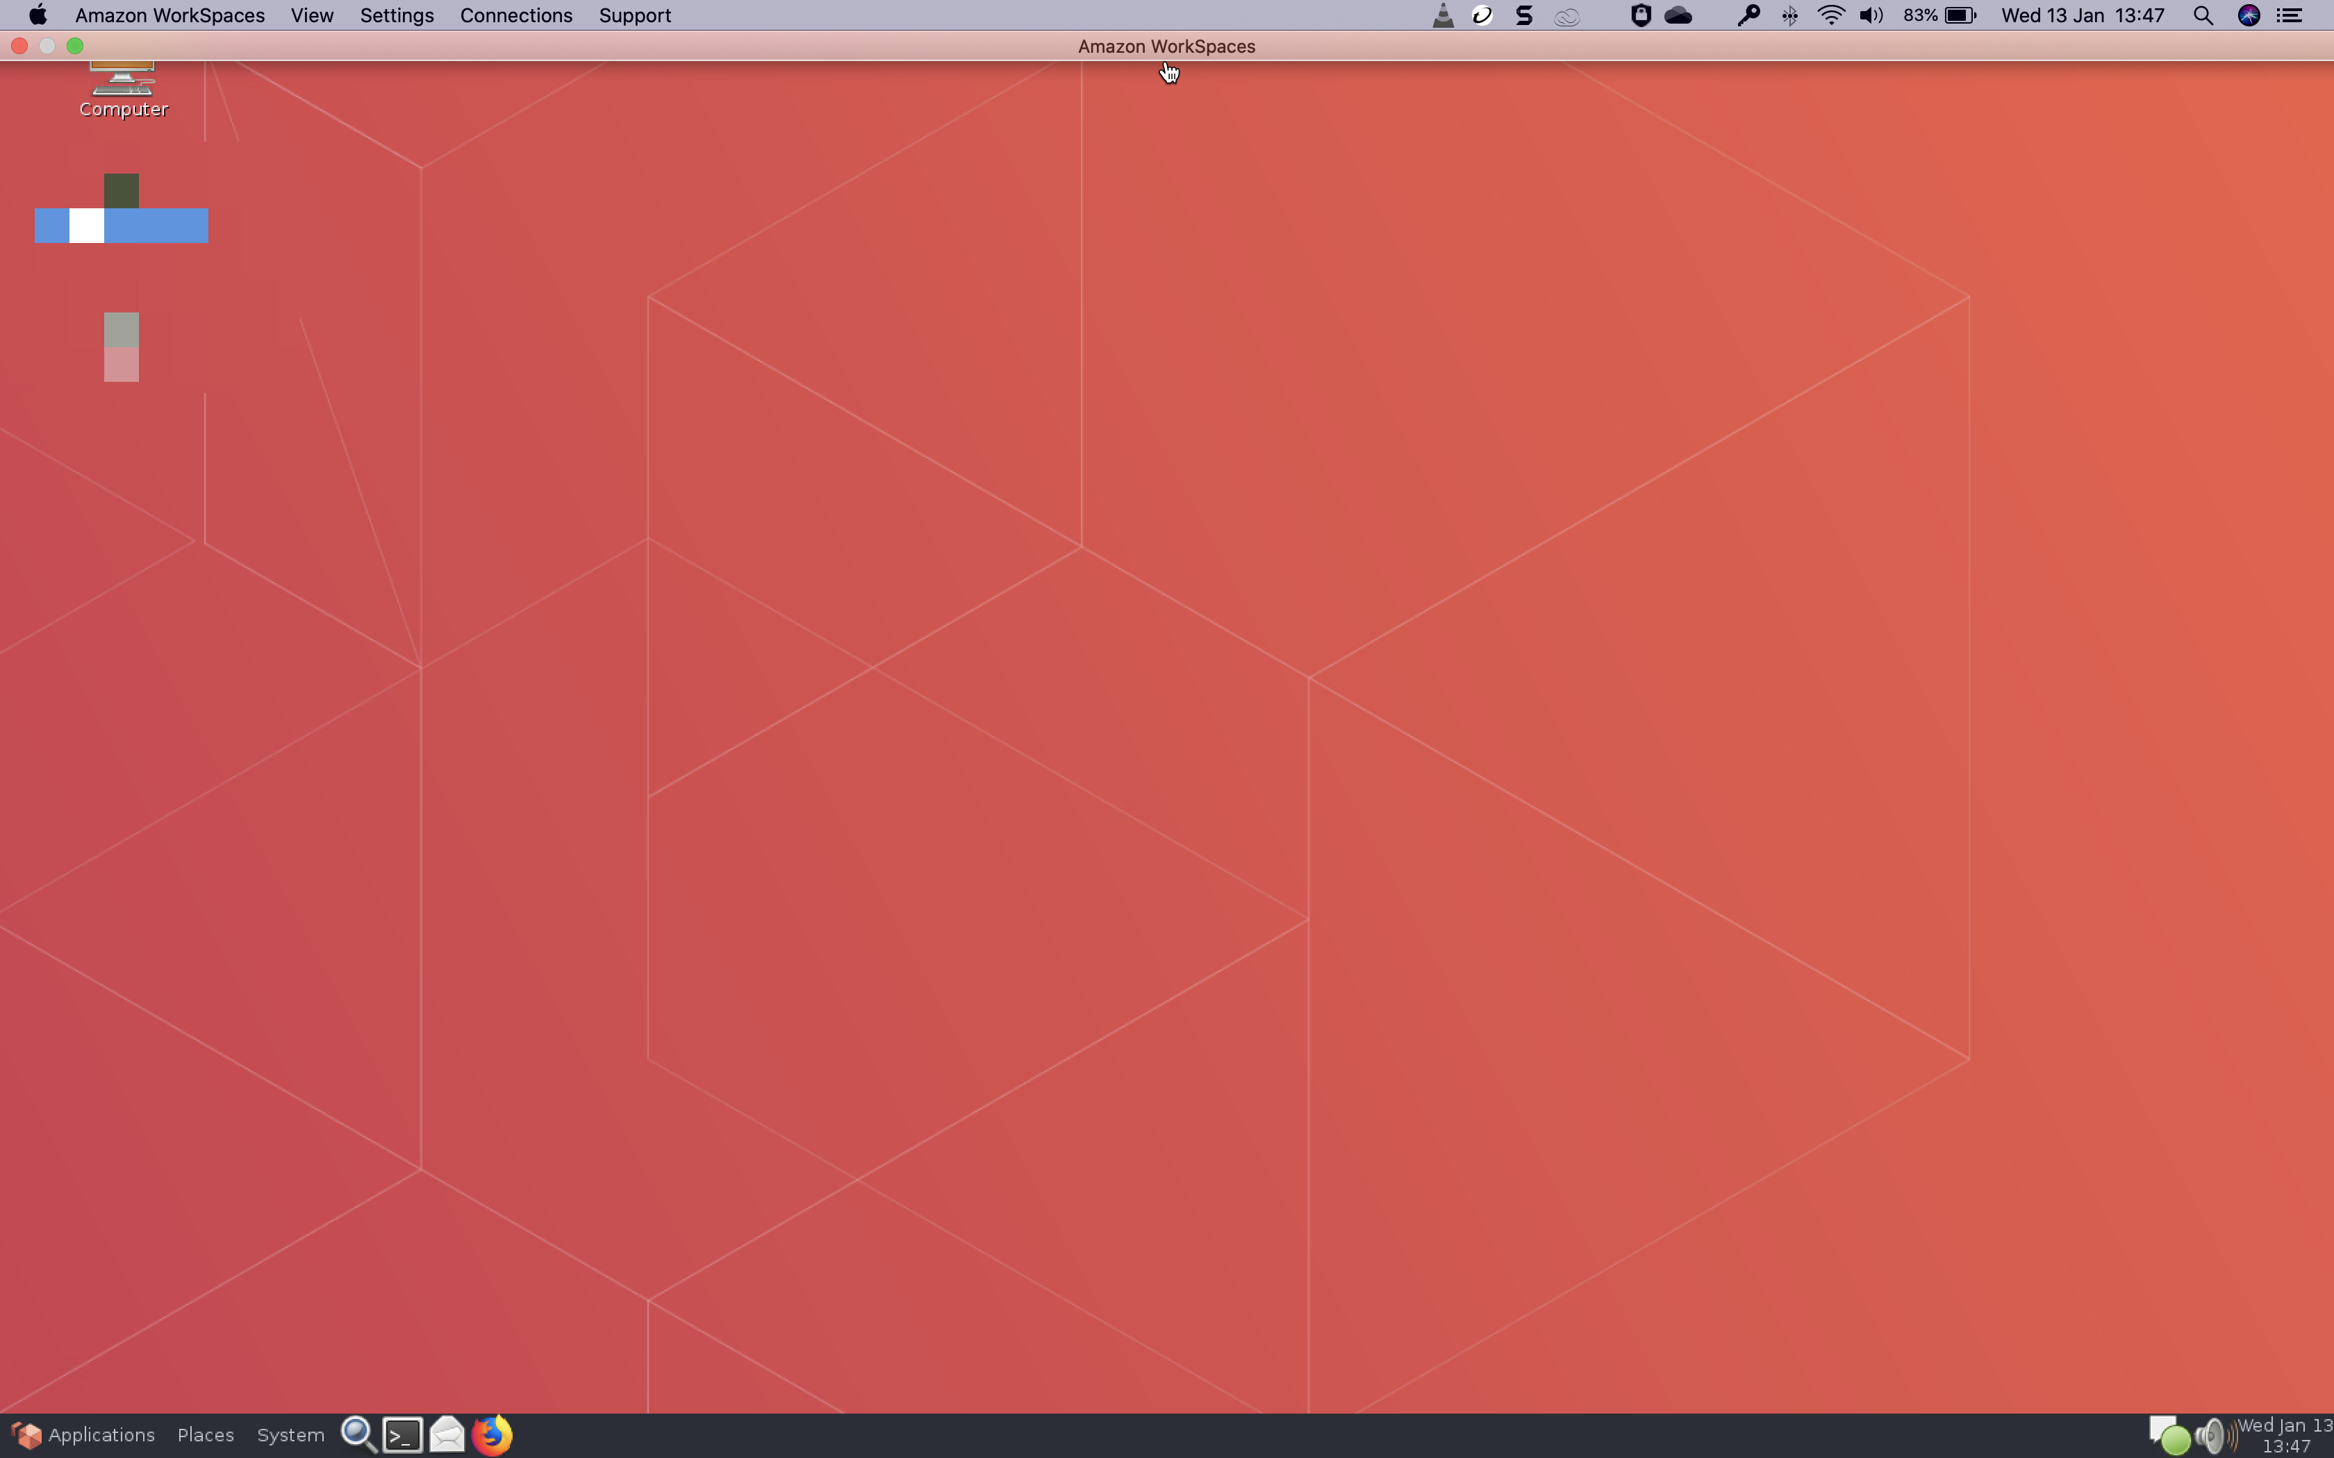The height and width of the screenshot is (1458, 2334).
Task: Activate Siri from the menu bar
Action: tap(2249, 15)
